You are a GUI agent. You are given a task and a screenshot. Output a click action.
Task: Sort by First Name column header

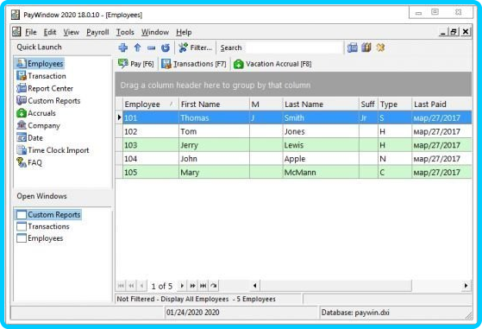click(x=214, y=104)
